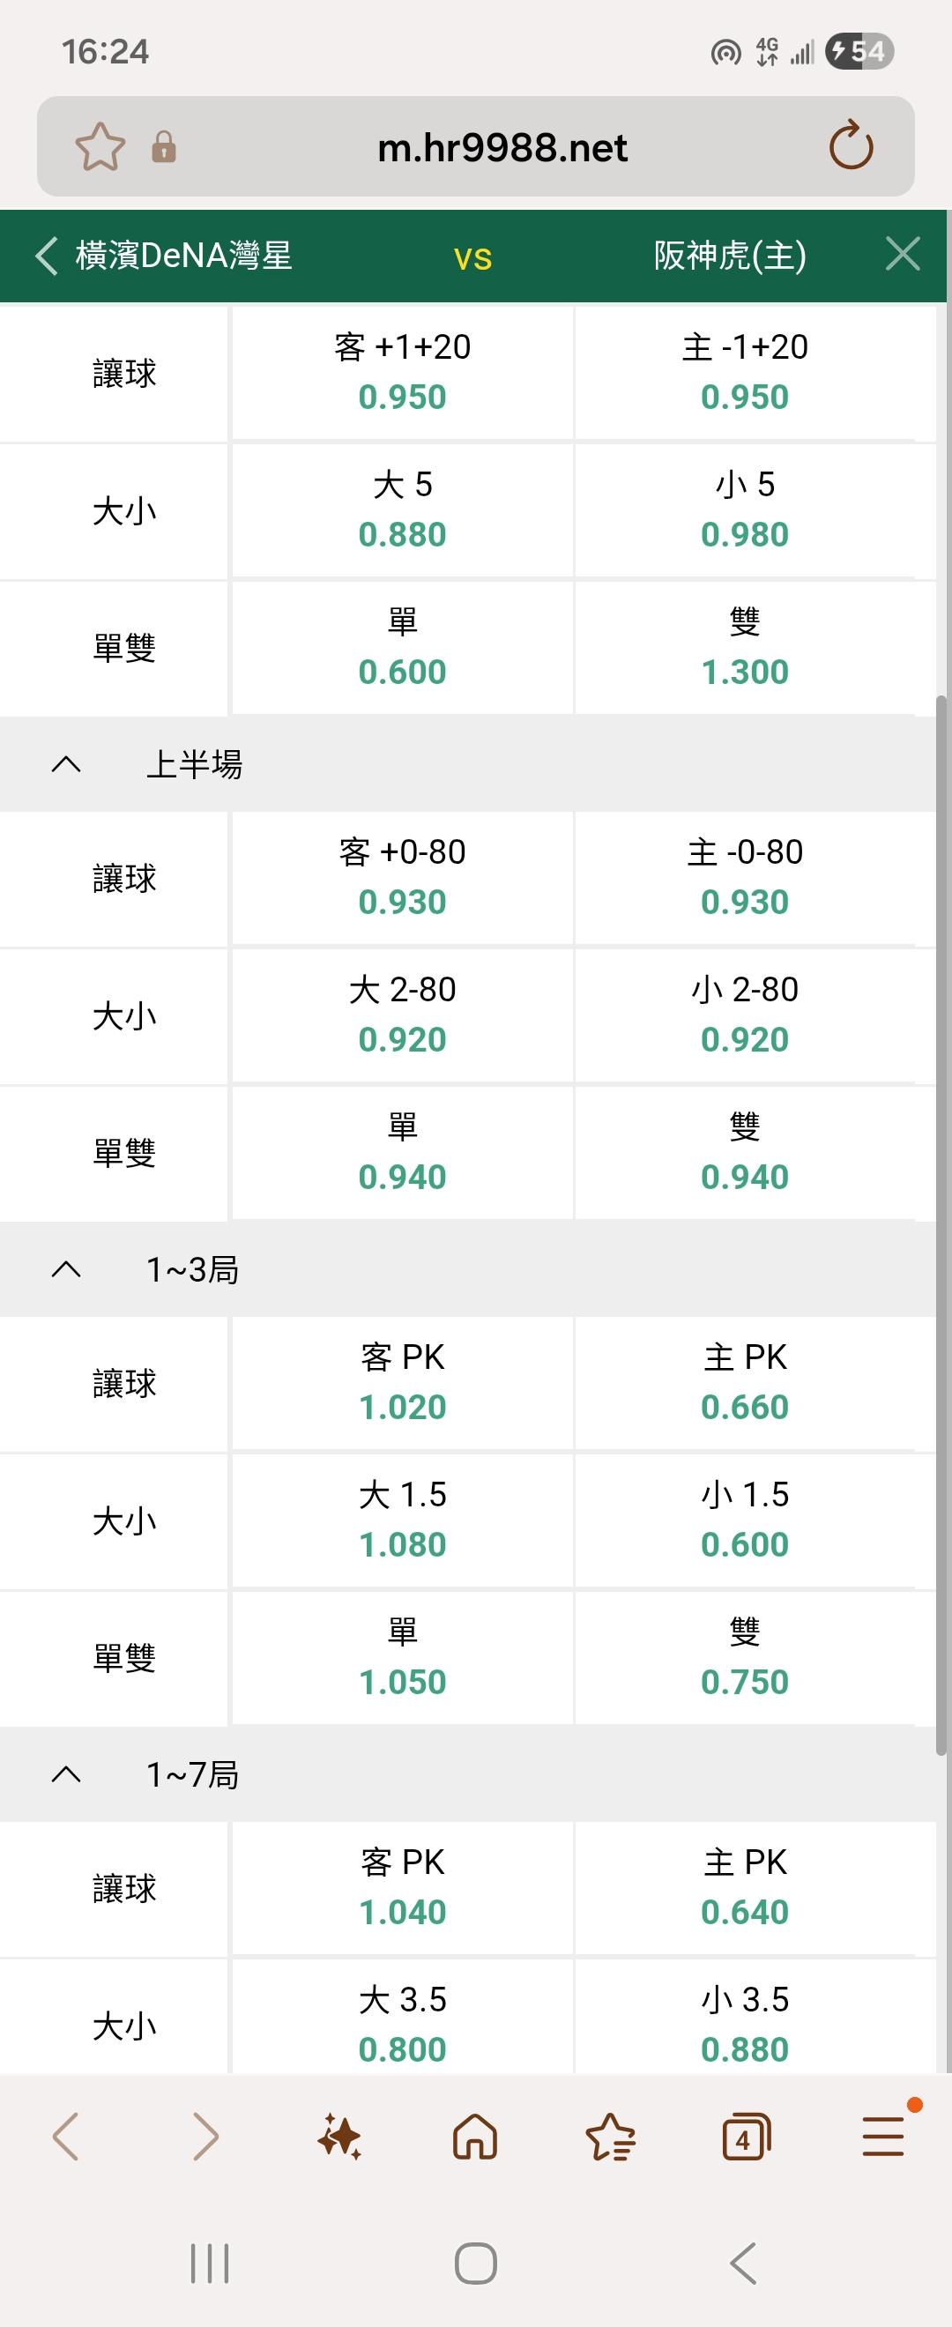The image size is (952, 2327).
Task: Collapse the 1~3局 section
Action: tap(67, 1270)
